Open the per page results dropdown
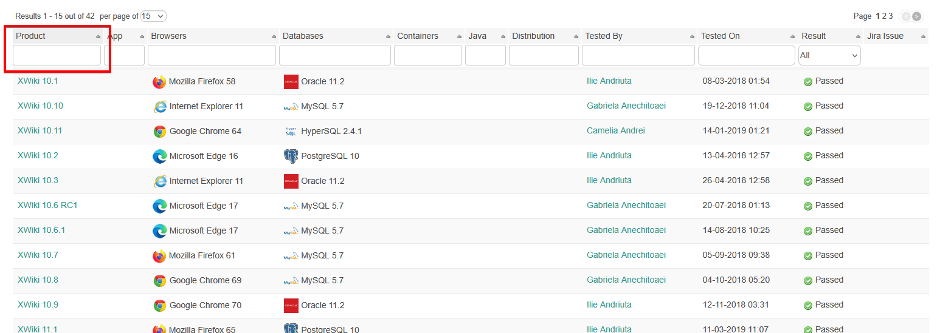 tap(153, 16)
